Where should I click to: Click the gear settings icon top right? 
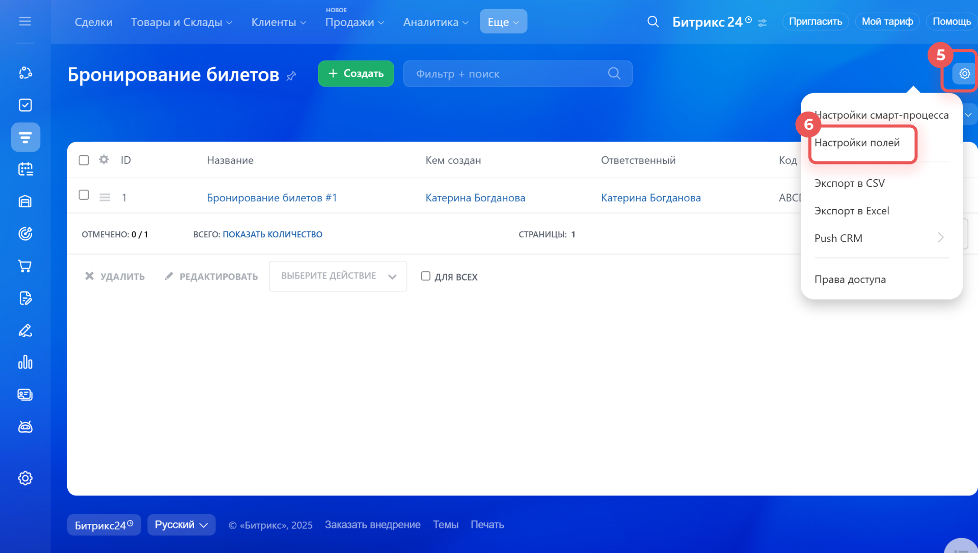pos(964,74)
